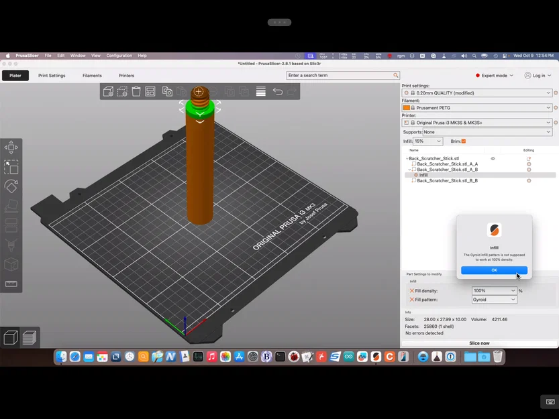Click the Split to parts icon
The image size is (559, 419).
click(x=244, y=92)
